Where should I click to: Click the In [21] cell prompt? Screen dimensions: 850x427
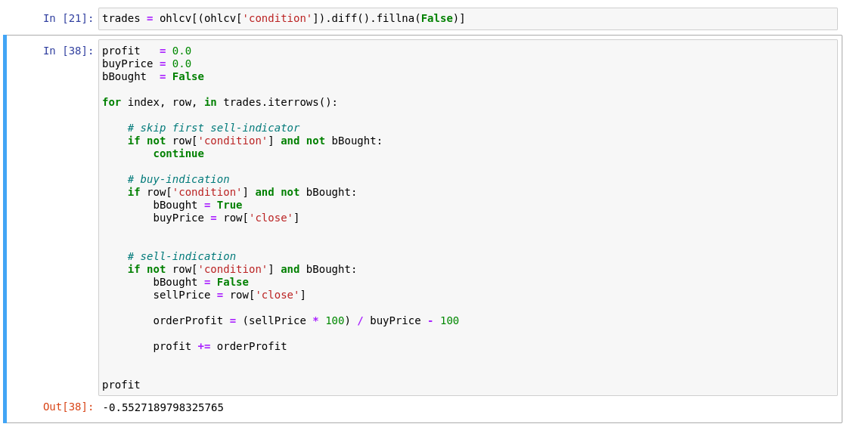(x=68, y=18)
